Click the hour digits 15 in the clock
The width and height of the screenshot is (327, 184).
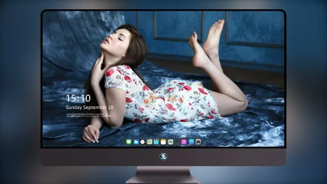click(71, 98)
